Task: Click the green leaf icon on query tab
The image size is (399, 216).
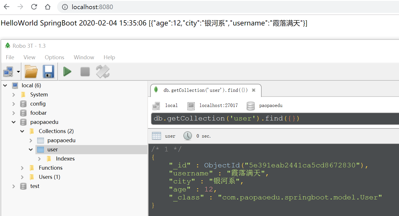Action: tap(156, 90)
